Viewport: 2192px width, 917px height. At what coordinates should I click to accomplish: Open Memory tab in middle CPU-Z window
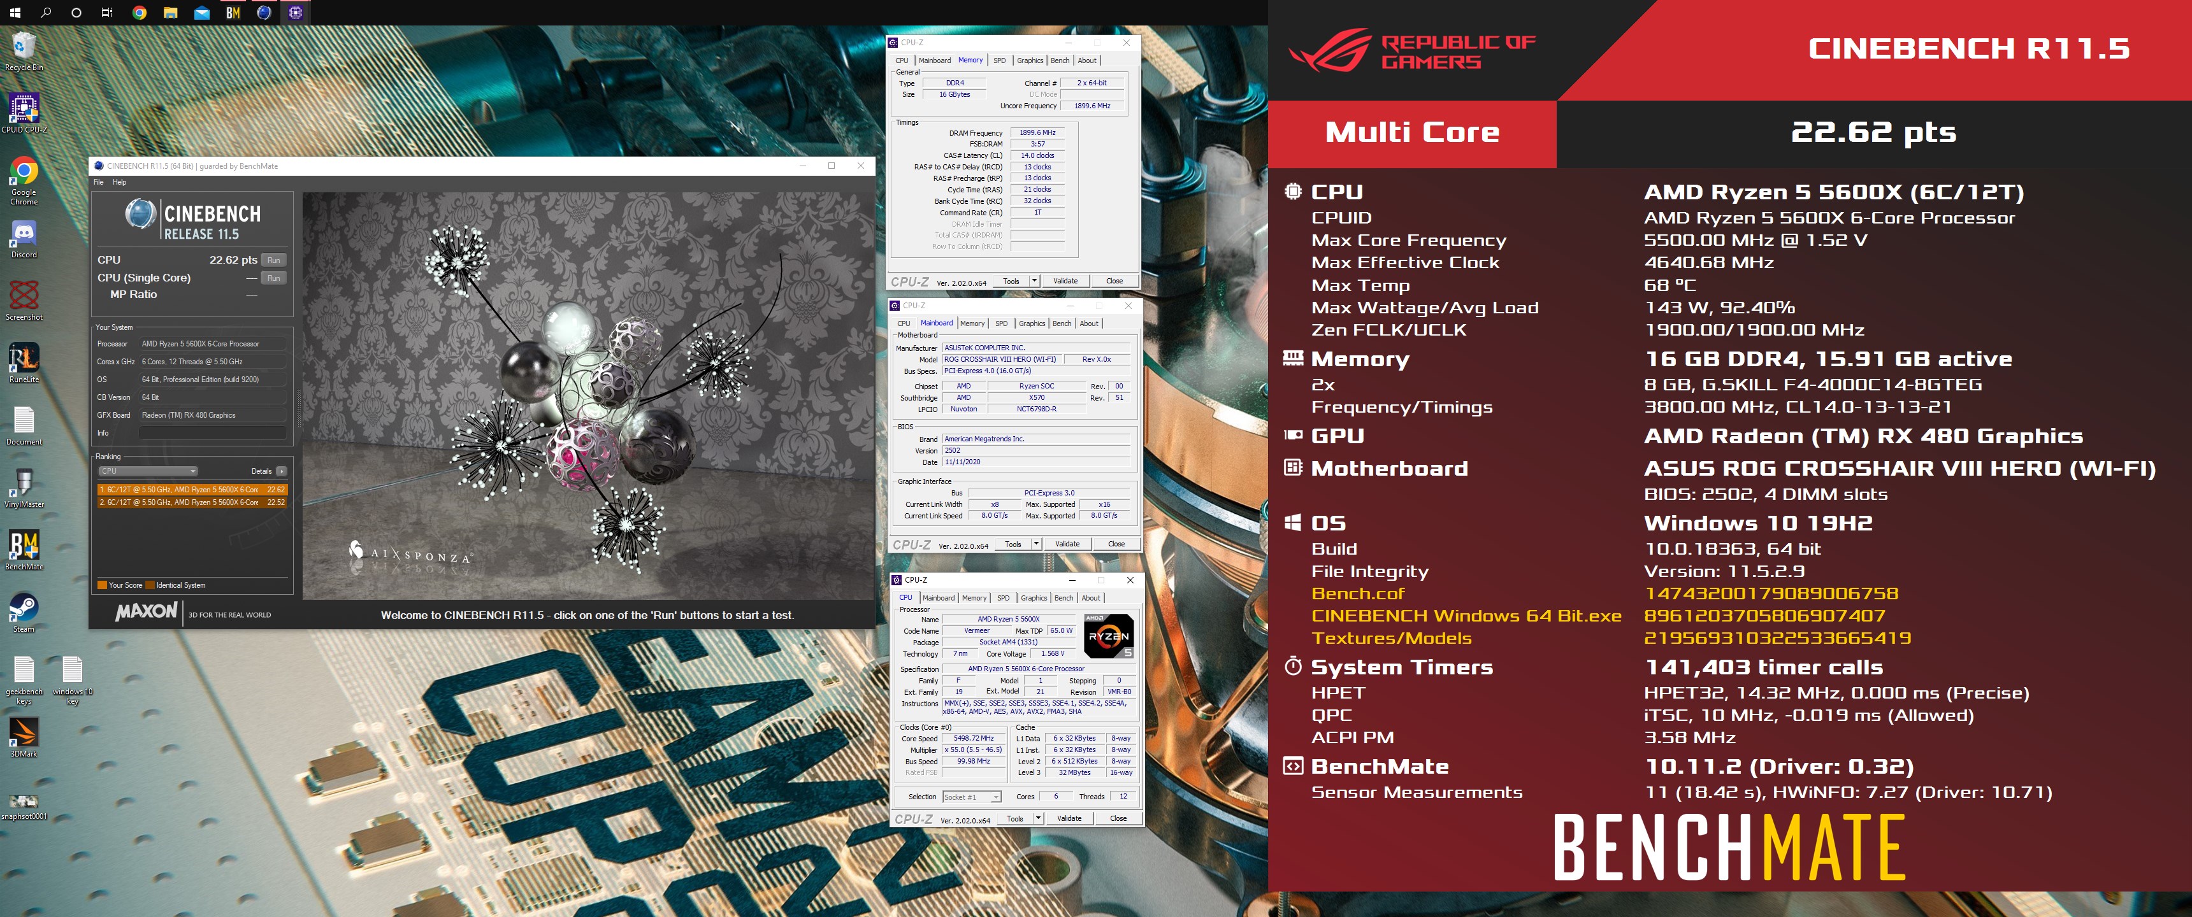pos(972,323)
